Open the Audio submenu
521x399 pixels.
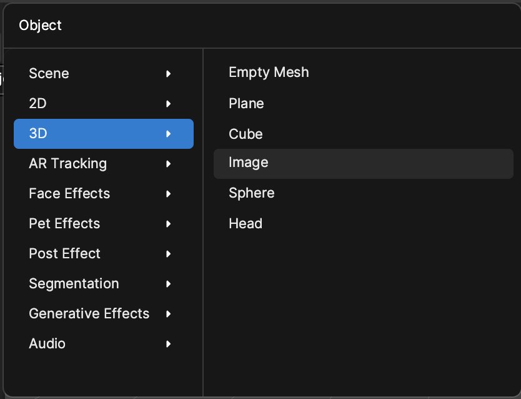click(103, 343)
